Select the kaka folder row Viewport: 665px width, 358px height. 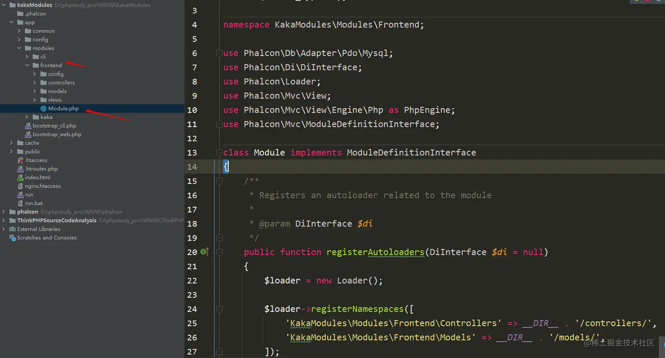pyautogui.click(x=92, y=117)
